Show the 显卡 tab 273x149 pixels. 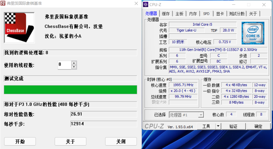(x=220, y=14)
